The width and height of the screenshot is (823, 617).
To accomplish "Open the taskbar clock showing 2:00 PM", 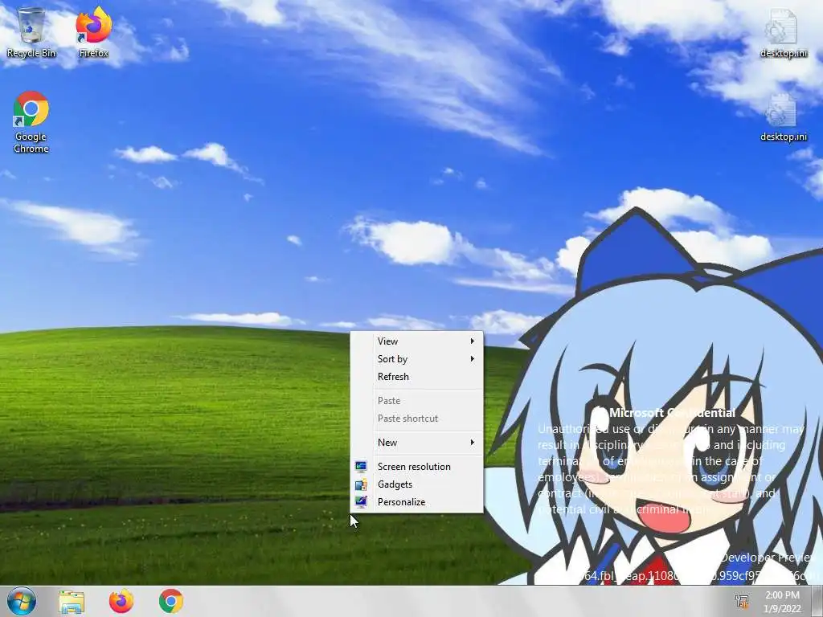I will tap(782, 602).
